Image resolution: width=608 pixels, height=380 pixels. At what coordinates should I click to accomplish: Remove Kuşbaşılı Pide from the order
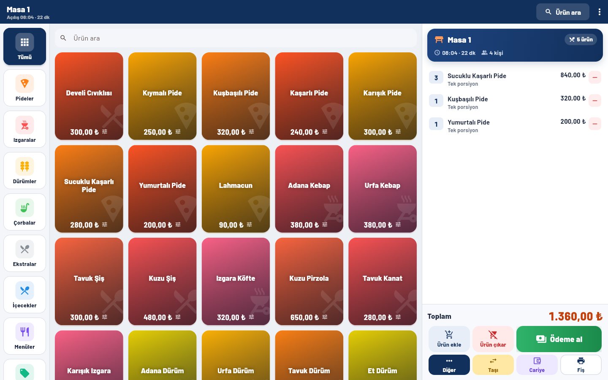(x=595, y=101)
